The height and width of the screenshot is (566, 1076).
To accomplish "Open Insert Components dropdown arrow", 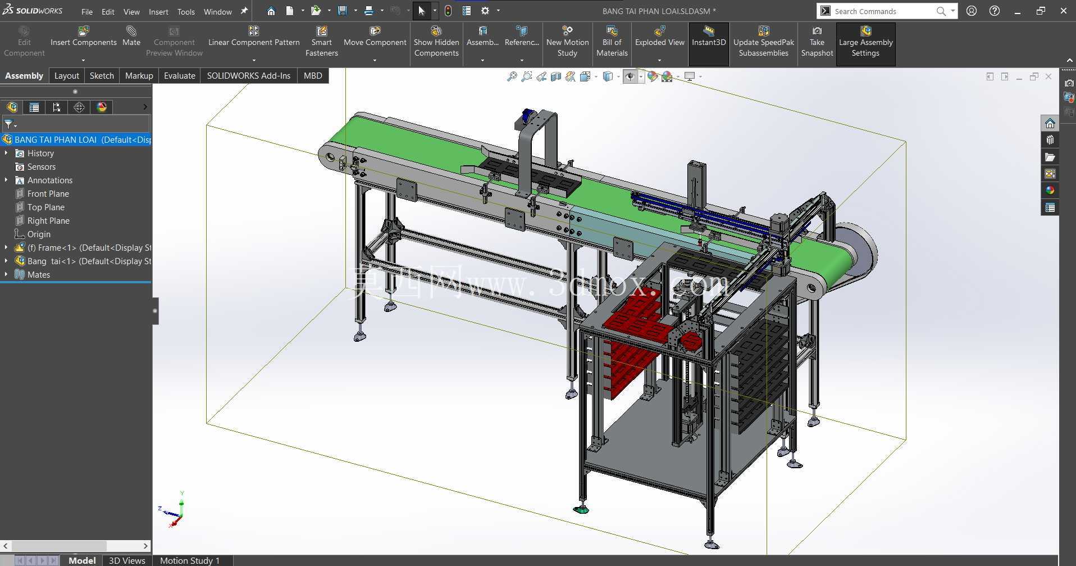I will 83,60.
